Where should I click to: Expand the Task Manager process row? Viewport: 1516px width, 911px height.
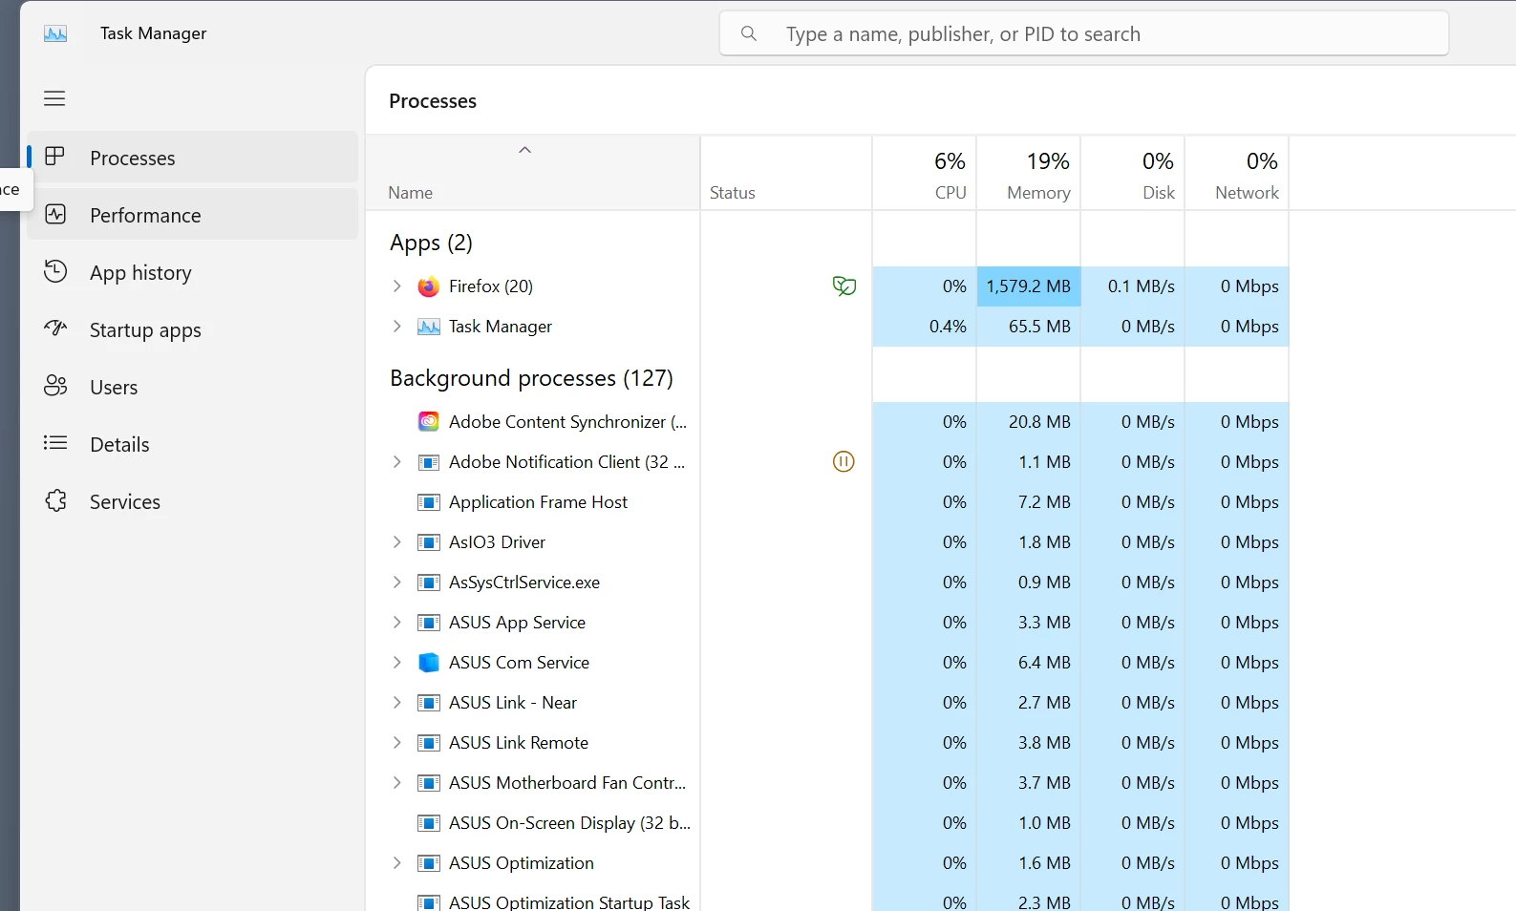396,326
